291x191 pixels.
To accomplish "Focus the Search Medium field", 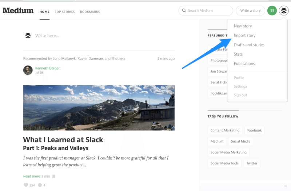I will click(206, 11).
